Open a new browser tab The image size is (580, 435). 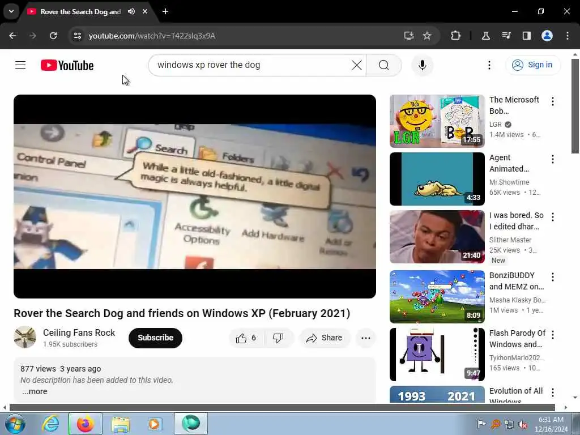pos(165,11)
